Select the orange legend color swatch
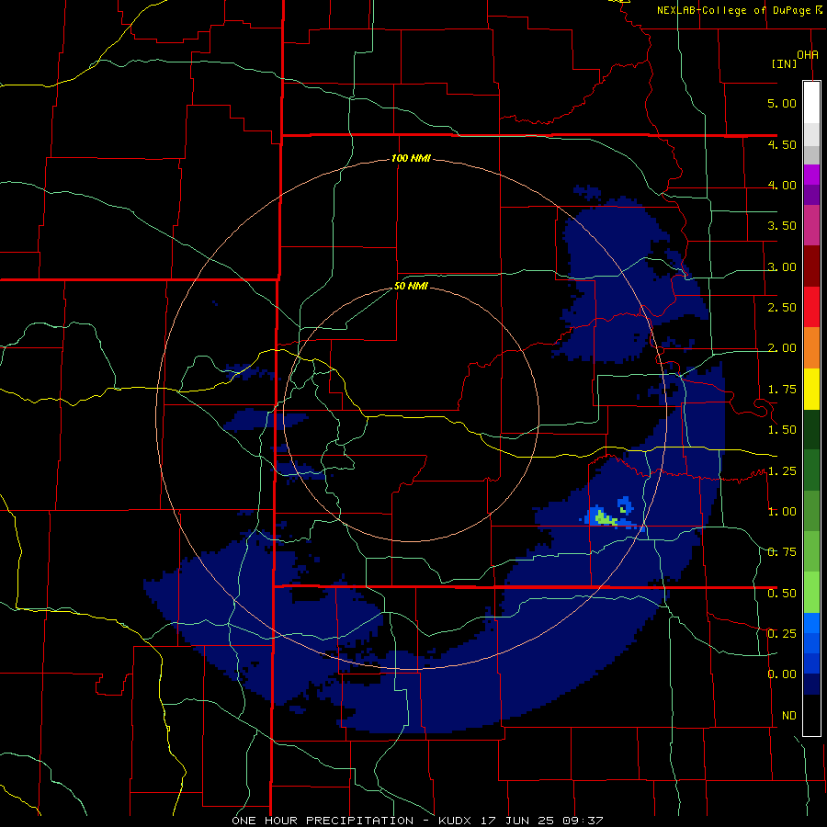The width and height of the screenshot is (827, 827). click(811, 347)
